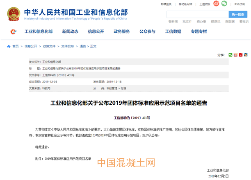Viewport: 251px width, 180px height.
Task: Click the national emblem at top left
Action: tap(13, 13)
